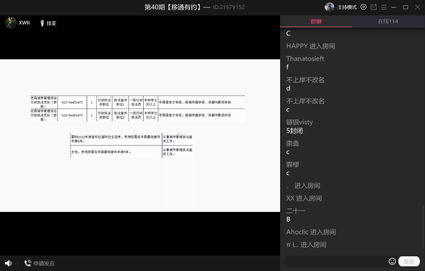Mute the speaker volume icon
Viewport: 425px width, 271px height.
(x=8, y=263)
